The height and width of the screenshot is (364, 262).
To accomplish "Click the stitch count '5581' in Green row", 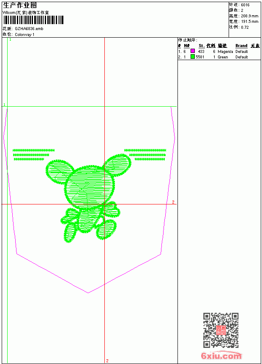I will pos(200,57).
